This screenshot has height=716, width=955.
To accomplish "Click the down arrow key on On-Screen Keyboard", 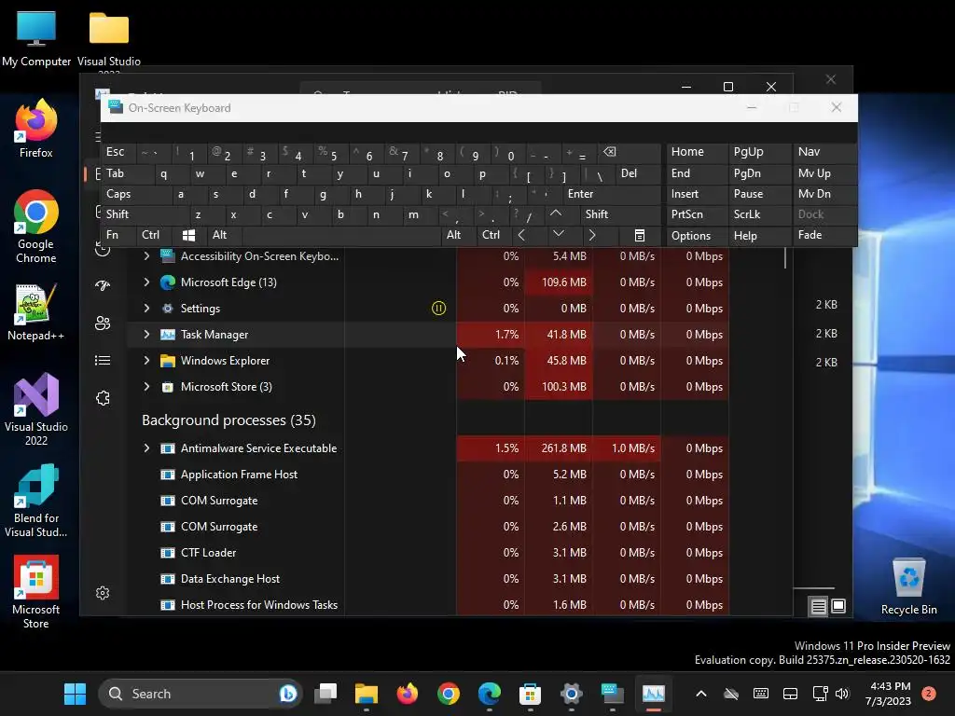I will tap(558, 235).
